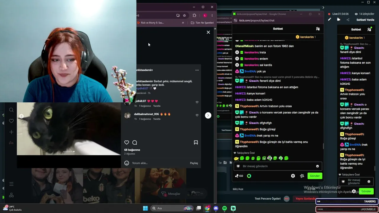Open the post options three-dot menu
This screenshot has width=379, height=213.
197,70
